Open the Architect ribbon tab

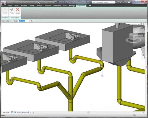47,6
